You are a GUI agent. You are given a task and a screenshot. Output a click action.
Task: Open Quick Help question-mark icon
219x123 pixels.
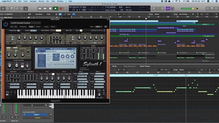pos(7,9)
